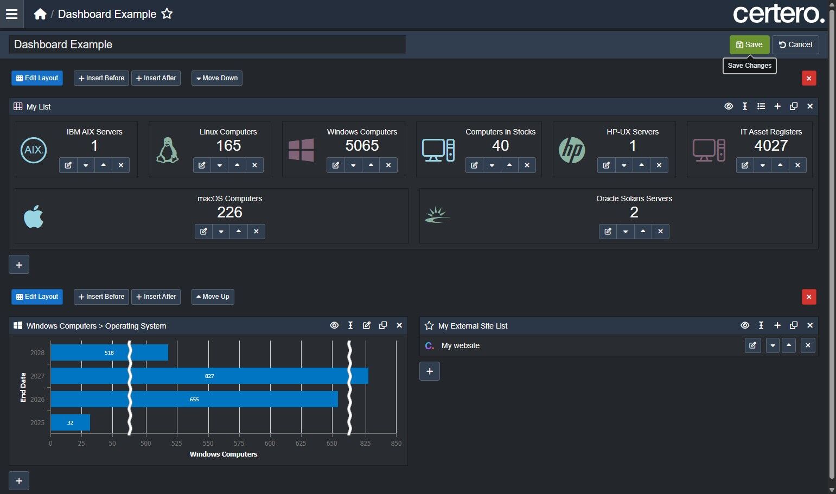Save the dashboard changes
The height and width of the screenshot is (494, 836).
[x=749, y=44]
